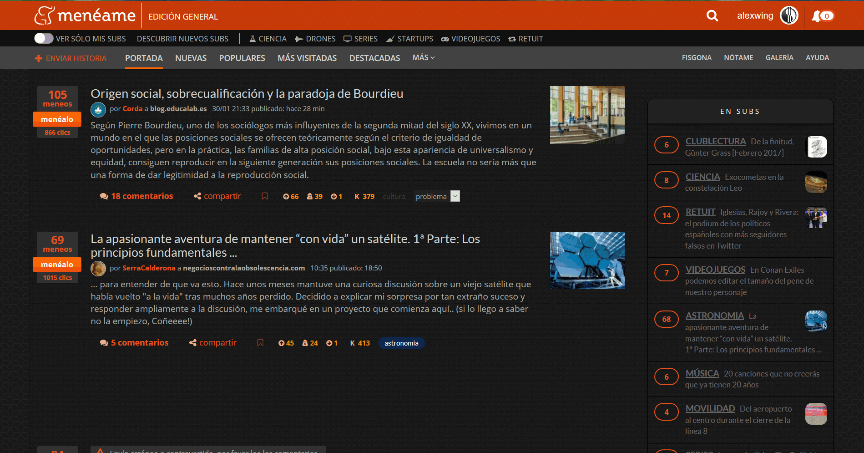Open Fisgona from the menu
The width and height of the screenshot is (864, 453).
[697, 57]
